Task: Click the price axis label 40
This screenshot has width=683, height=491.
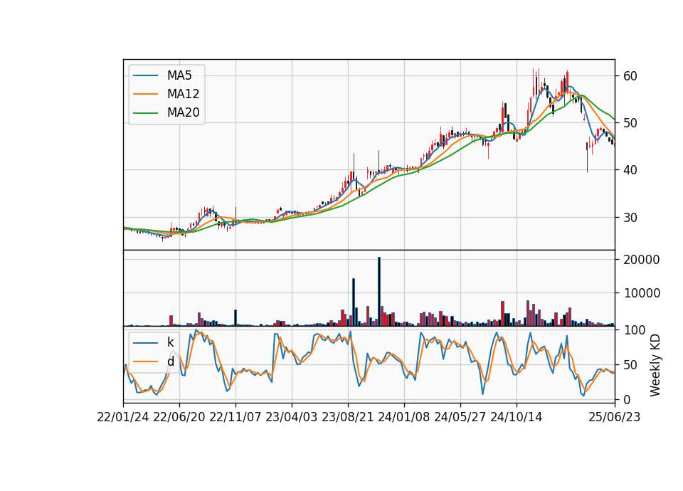Action: click(630, 170)
